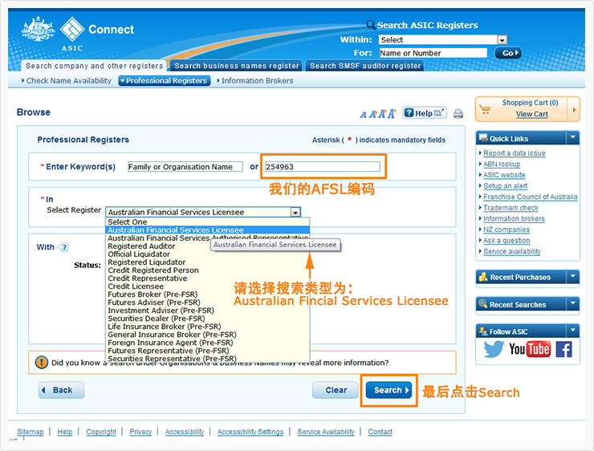Image resolution: width=594 pixels, height=451 pixels.
Task: Open ASIC Twitter bird icon
Action: click(493, 349)
